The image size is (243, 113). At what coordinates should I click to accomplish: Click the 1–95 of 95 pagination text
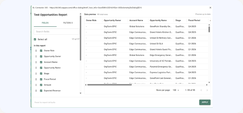[190, 90]
